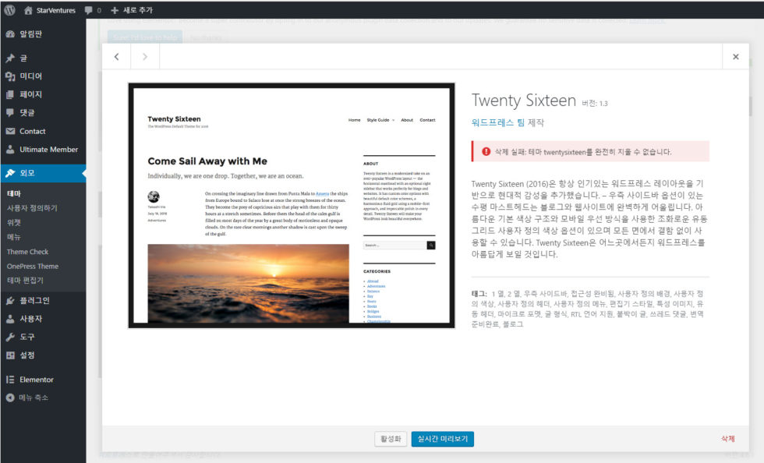764x463 pixels.
Task: Click the red 삭제 delete link
Action: point(728,439)
